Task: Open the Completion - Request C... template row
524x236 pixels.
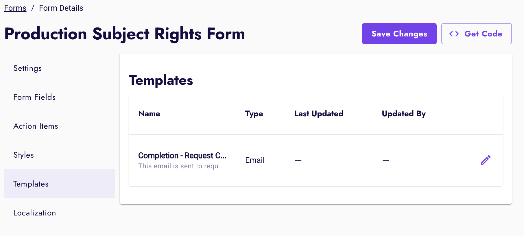Action: click(182, 156)
